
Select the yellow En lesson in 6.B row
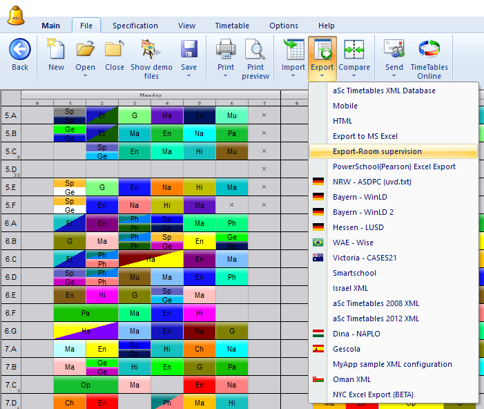click(x=198, y=241)
